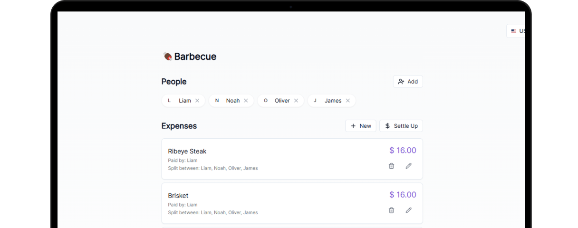This screenshot has height=228, width=578.
Task: Click Ribeye Steak's $ 16.00 amount
Action: (403, 151)
